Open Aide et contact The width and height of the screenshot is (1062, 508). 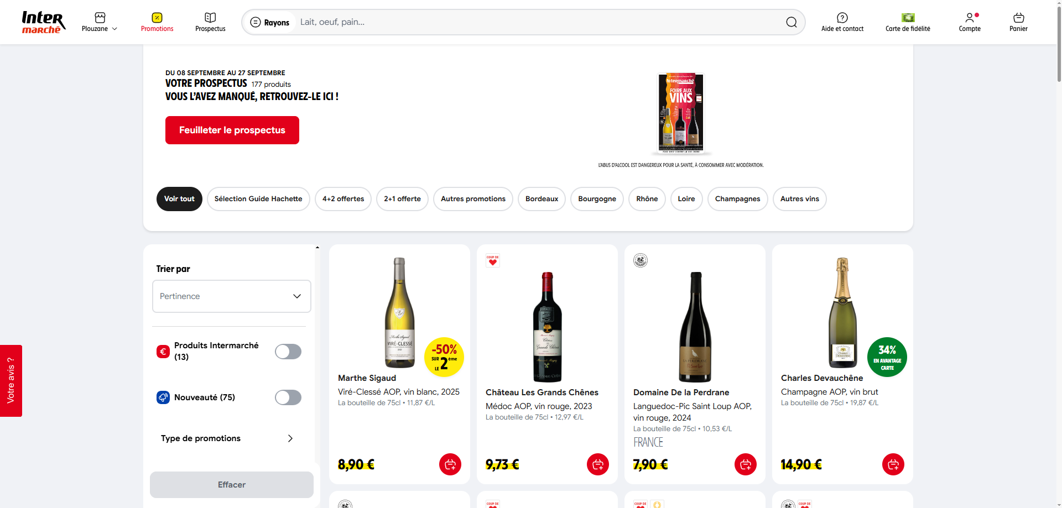(842, 22)
